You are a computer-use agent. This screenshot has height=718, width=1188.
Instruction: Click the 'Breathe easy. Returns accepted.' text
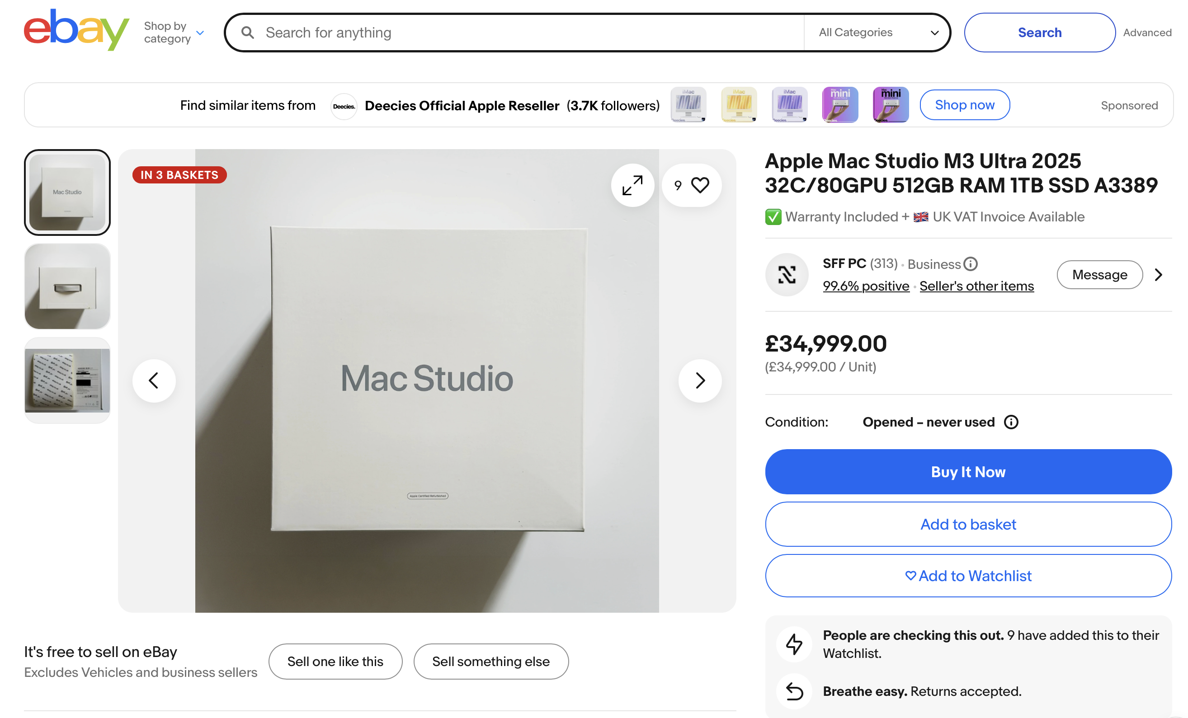(922, 691)
